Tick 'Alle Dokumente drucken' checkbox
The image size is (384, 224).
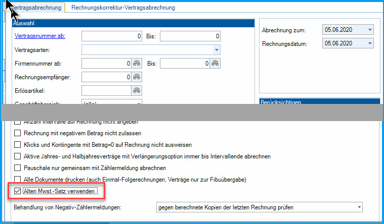pos(18,179)
